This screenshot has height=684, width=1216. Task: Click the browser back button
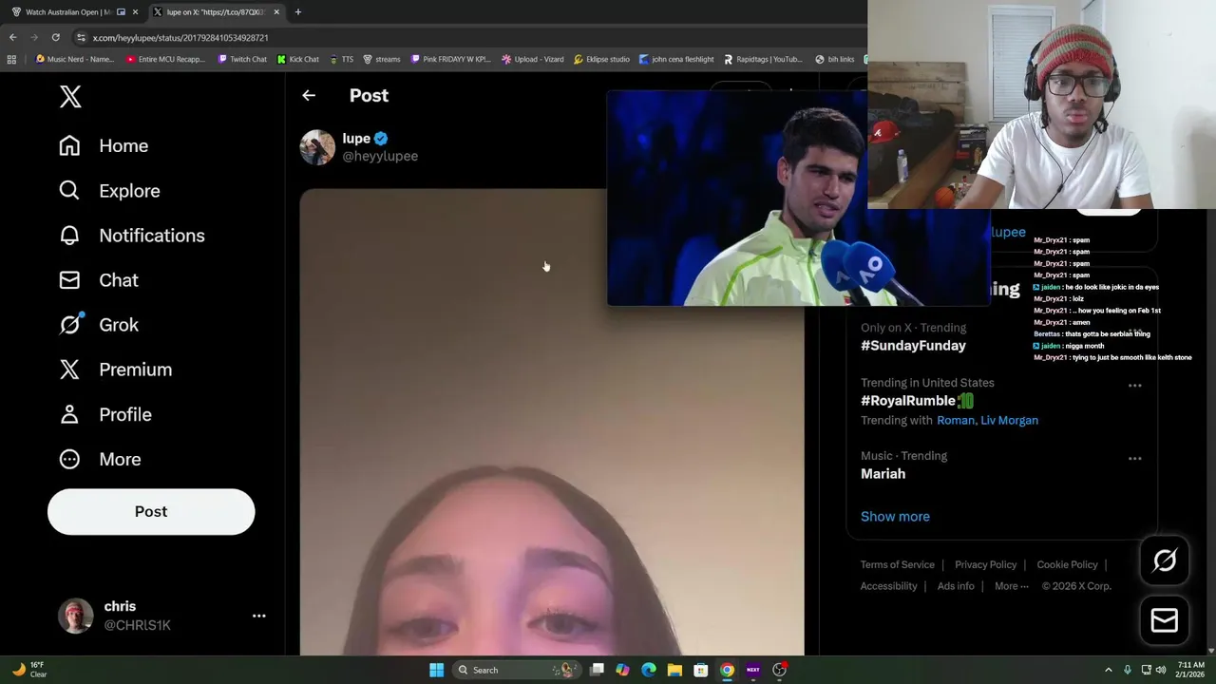point(12,37)
